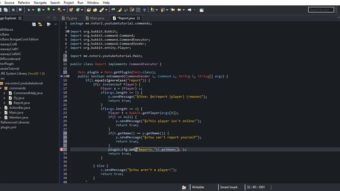This screenshot has width=340, height=191.
Task: Click the Run External Tools icon
Action: coord(59,10)
